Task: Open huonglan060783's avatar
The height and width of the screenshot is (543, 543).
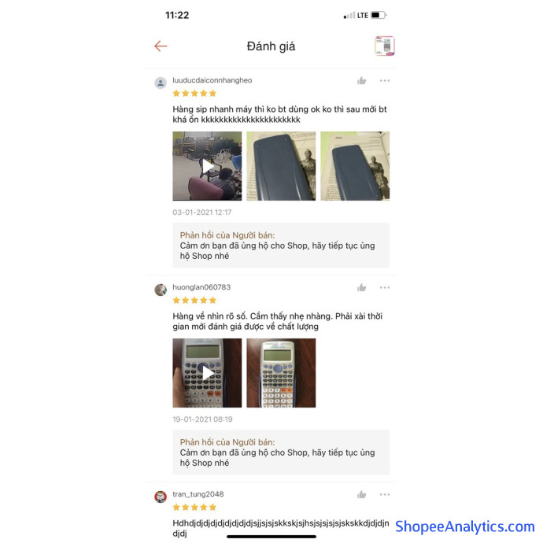Action: 161,290
